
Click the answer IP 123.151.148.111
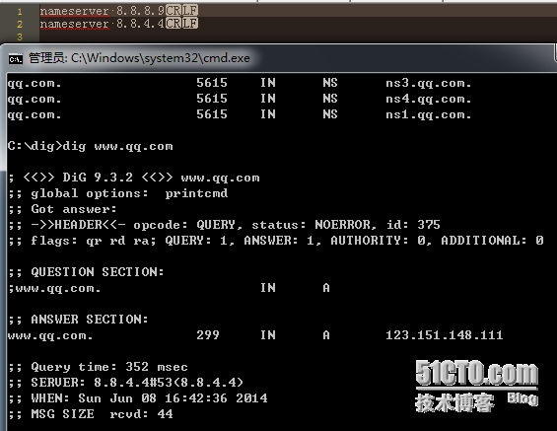pos(444,335)
